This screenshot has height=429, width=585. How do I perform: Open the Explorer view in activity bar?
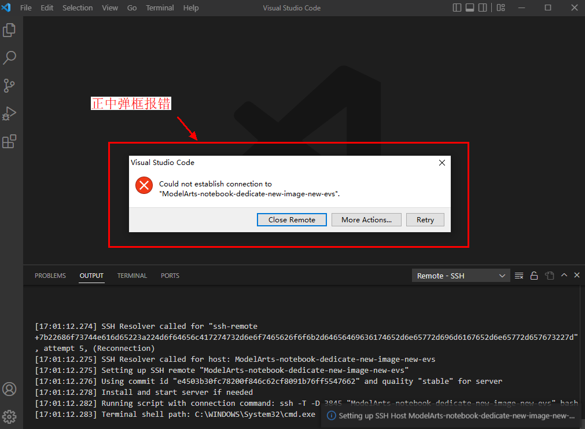point(9,30)
